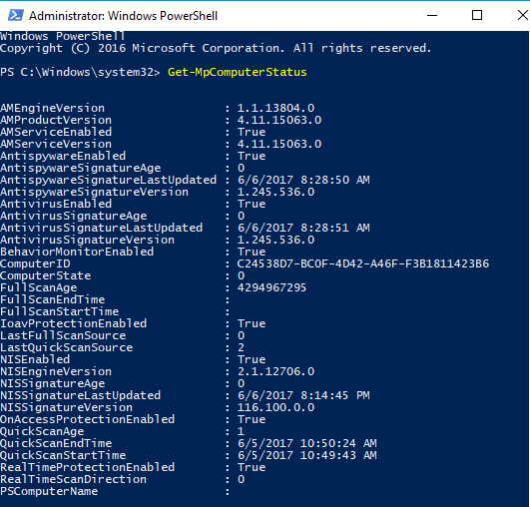
Task: Click the AMEngineVersion value 1.1.13804.0
Action: coord(275,108)
